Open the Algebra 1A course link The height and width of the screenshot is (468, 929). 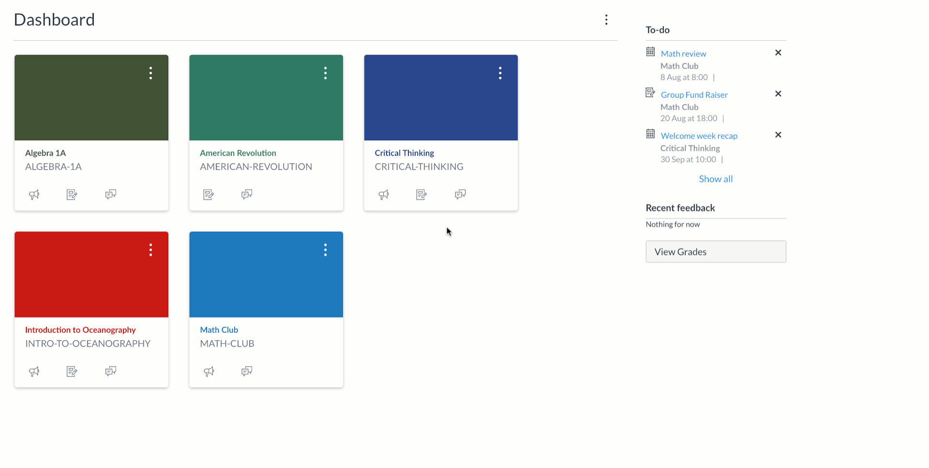(x=45, y=153)
